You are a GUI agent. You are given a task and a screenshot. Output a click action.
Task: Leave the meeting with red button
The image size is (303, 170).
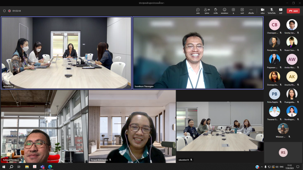coord(293,11)
